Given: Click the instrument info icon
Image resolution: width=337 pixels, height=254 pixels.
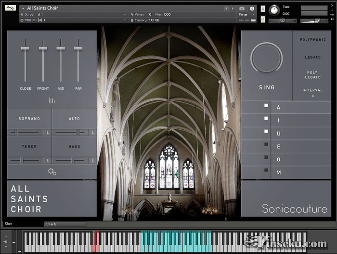Looking at the screenshot, I should click(252, 8).
